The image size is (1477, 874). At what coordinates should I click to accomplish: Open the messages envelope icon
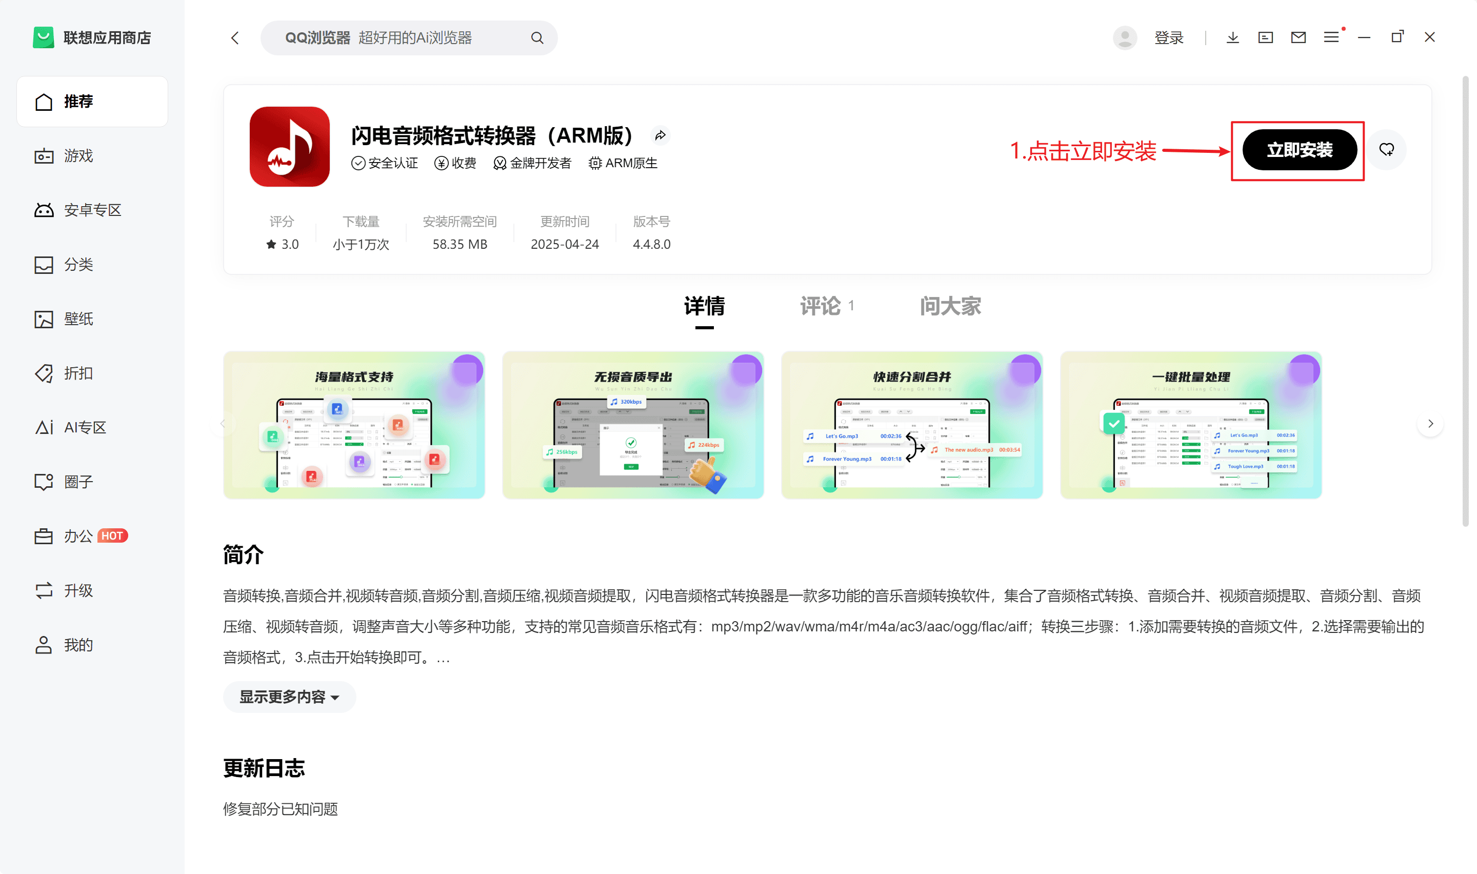pyautogui.click(x=1299, y=37)
